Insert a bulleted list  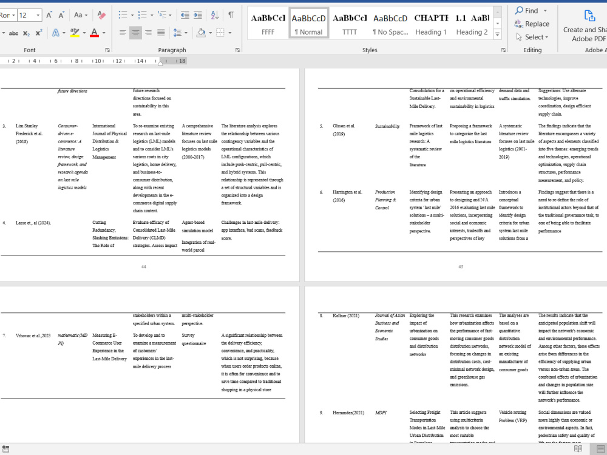click(123, 15)
